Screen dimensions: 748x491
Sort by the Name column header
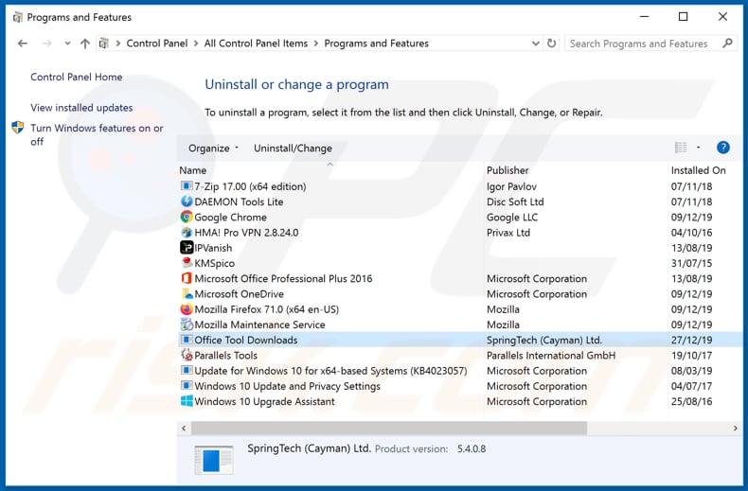click(x=193, y=170)
